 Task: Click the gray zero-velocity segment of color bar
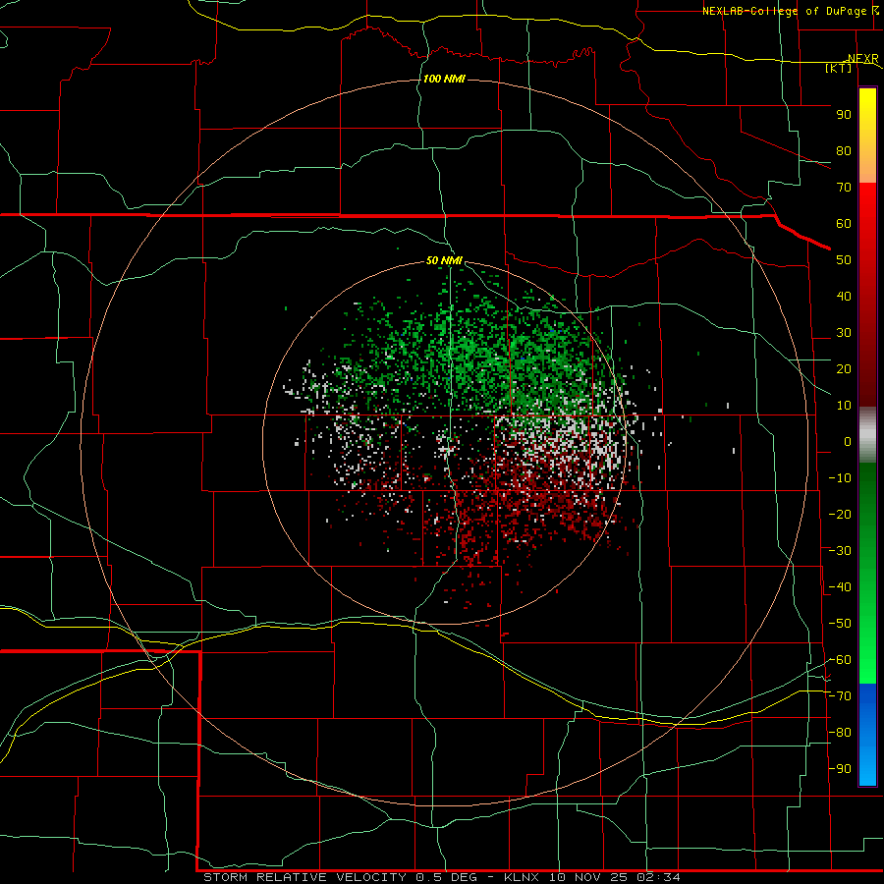coord(867,435)
